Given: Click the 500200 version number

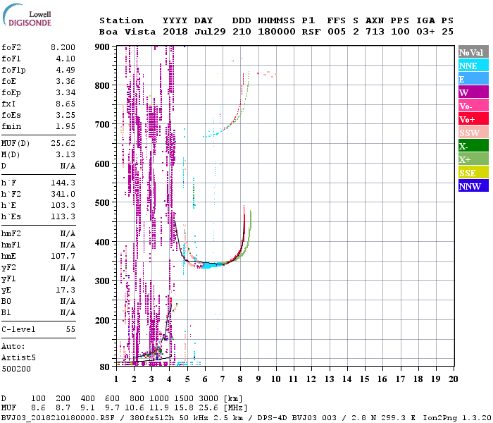Looking at the screenshot, I should (x=15, y=369).
